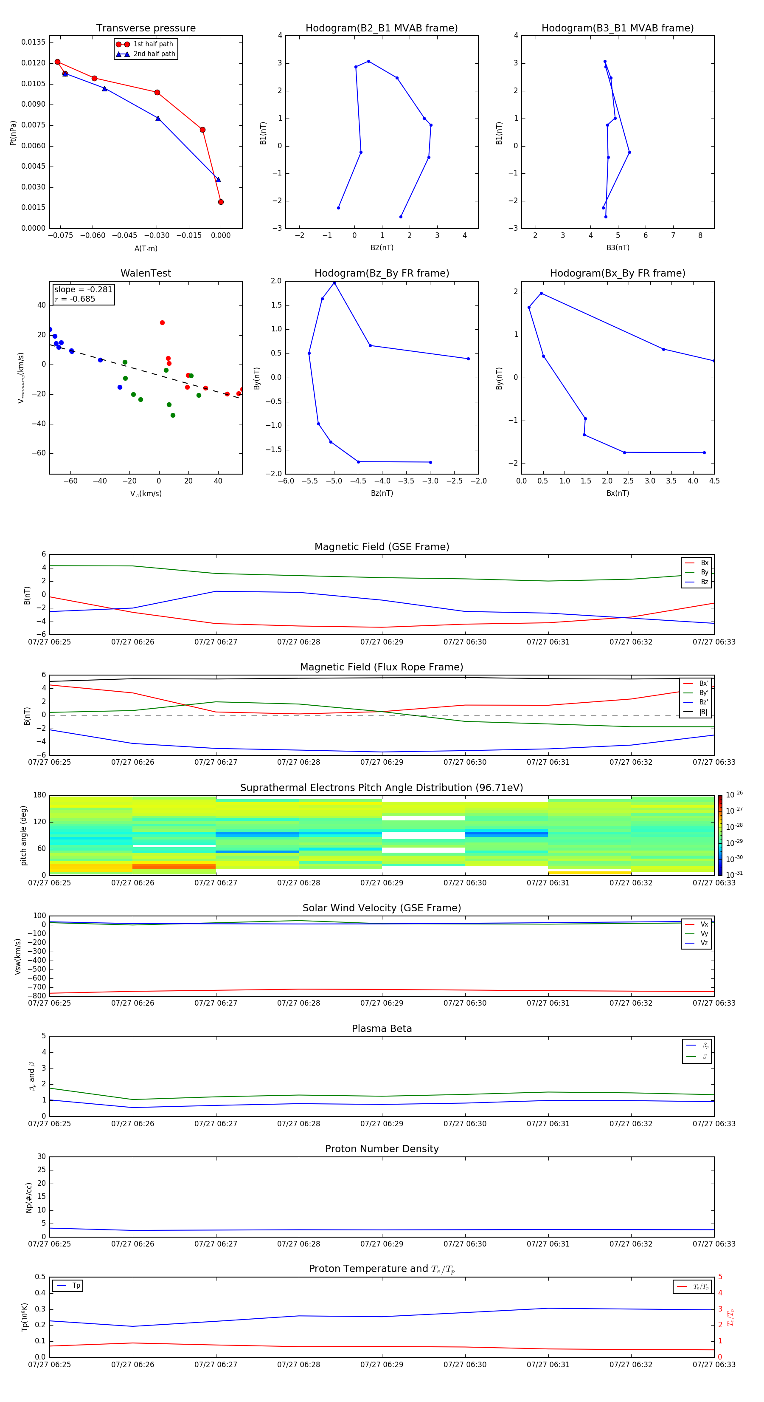Click the orange-red cell in pitch angle heatmap
The width and height of the screenshot is (764, 1402).
(x=174, y=866)
